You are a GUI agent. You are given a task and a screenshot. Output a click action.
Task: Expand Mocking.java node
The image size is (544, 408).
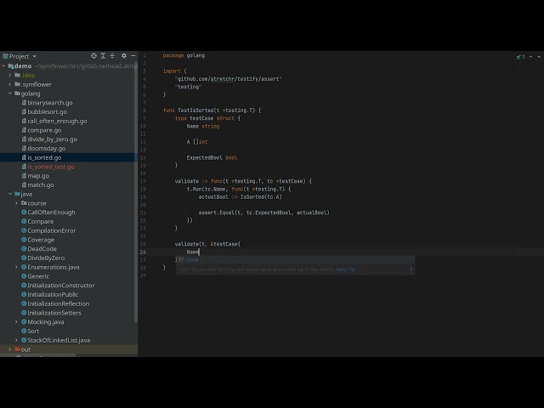pyautogui.click(x=16, y=322)
